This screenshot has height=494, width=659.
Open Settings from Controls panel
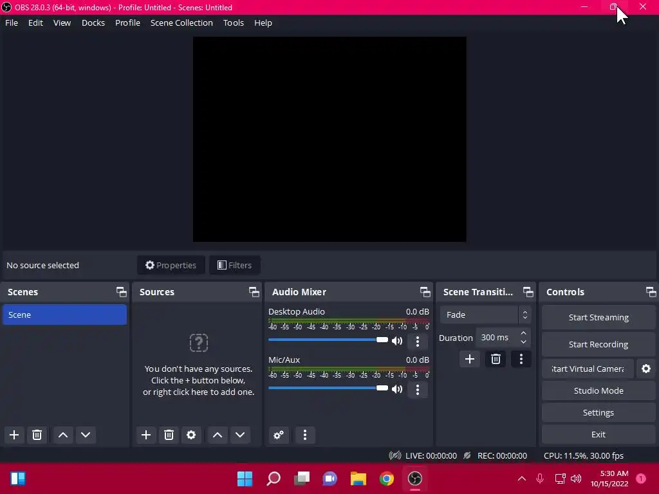(599, 412)
